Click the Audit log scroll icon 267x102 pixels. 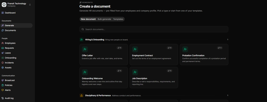(x=3, y=98)
